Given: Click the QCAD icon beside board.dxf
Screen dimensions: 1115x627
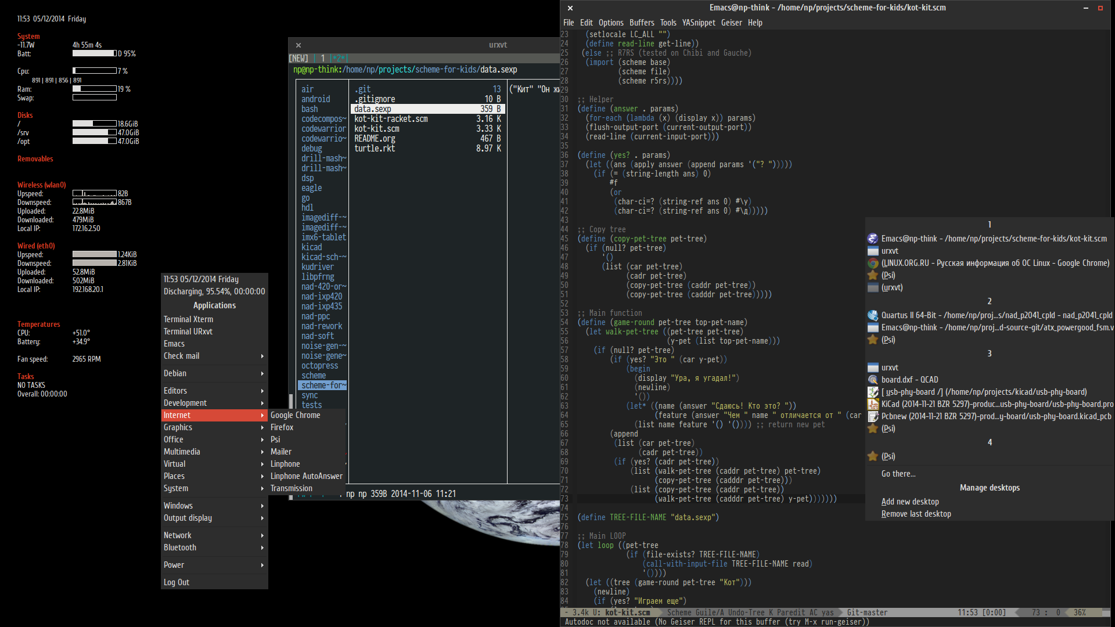Looking at the screenshot, I should (872, 380).
